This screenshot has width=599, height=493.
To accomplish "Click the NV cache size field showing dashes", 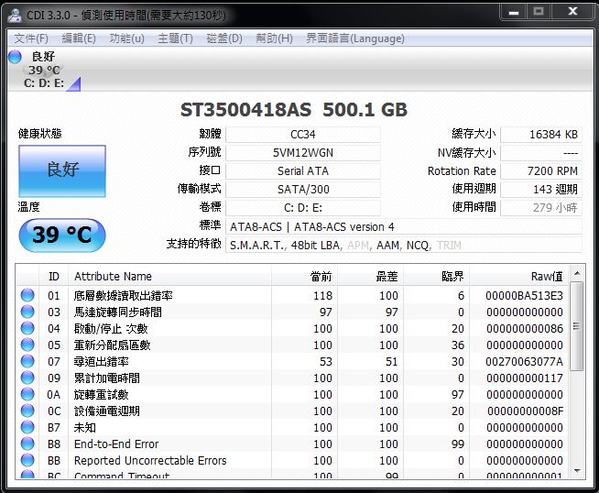I will click(x=541, y=153).
